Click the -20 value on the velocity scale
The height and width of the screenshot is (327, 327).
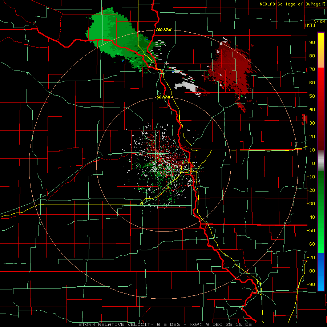pos(311,190)
